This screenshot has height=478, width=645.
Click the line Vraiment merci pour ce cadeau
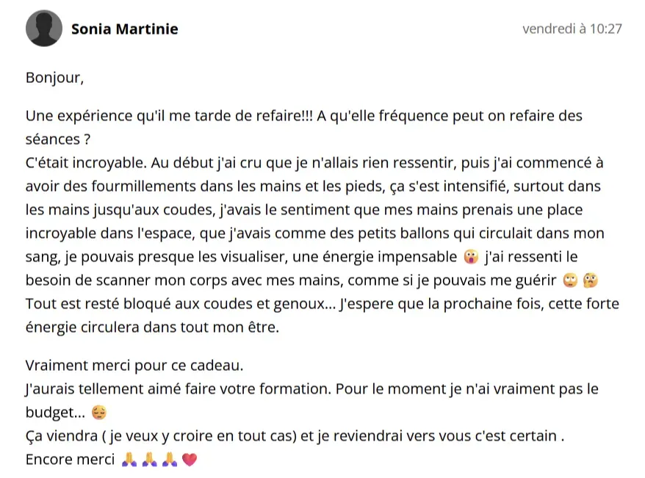[x=134, y=366]
